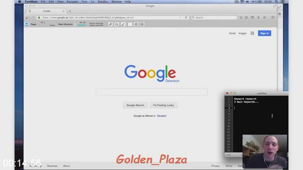Open the Images link
The image size is (303, 170).
[x=242, y=34]
